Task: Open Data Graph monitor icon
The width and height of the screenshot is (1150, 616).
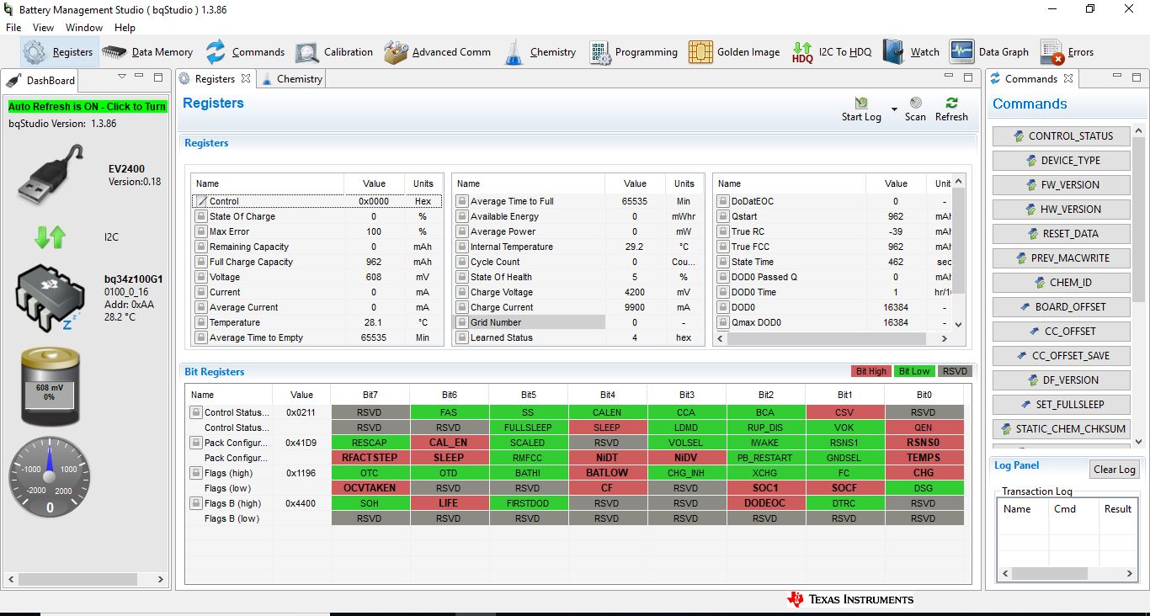Action: pyautogui.click(x=961, y=52)
